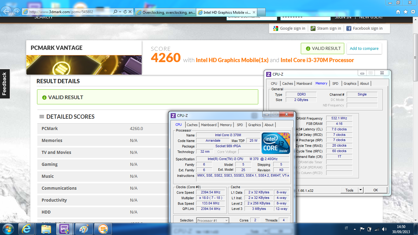The height and width of the screenshot is (235, 418).
Task: Open the Feedback side tab
Action: [x=5, y=84]
